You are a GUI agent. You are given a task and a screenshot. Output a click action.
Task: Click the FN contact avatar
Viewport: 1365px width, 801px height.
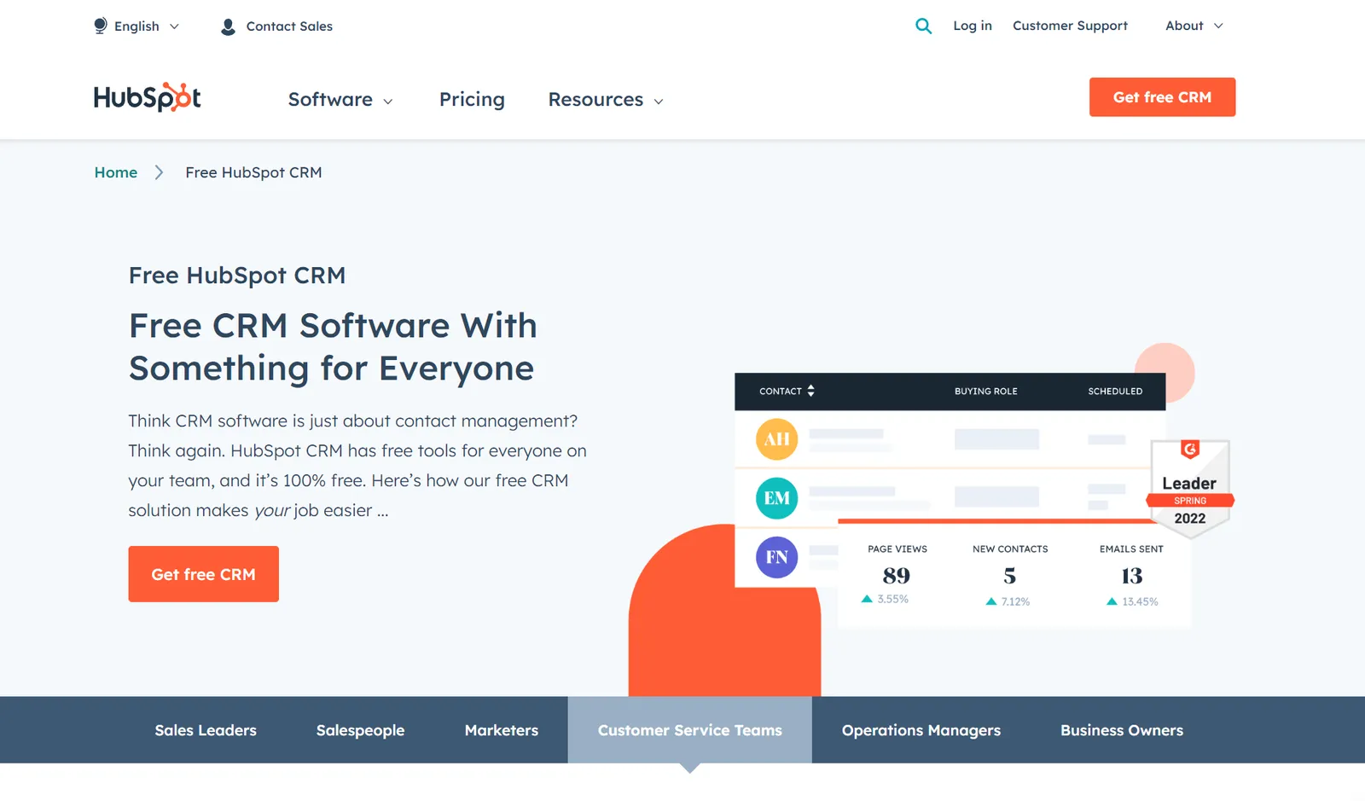click(776, 557)
